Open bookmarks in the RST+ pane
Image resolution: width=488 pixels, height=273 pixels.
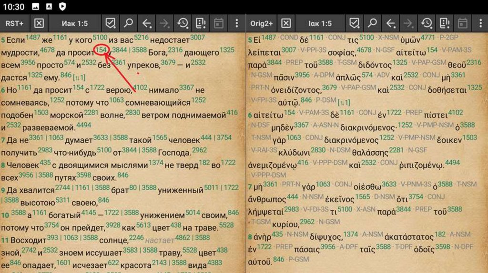click(111, 23)
